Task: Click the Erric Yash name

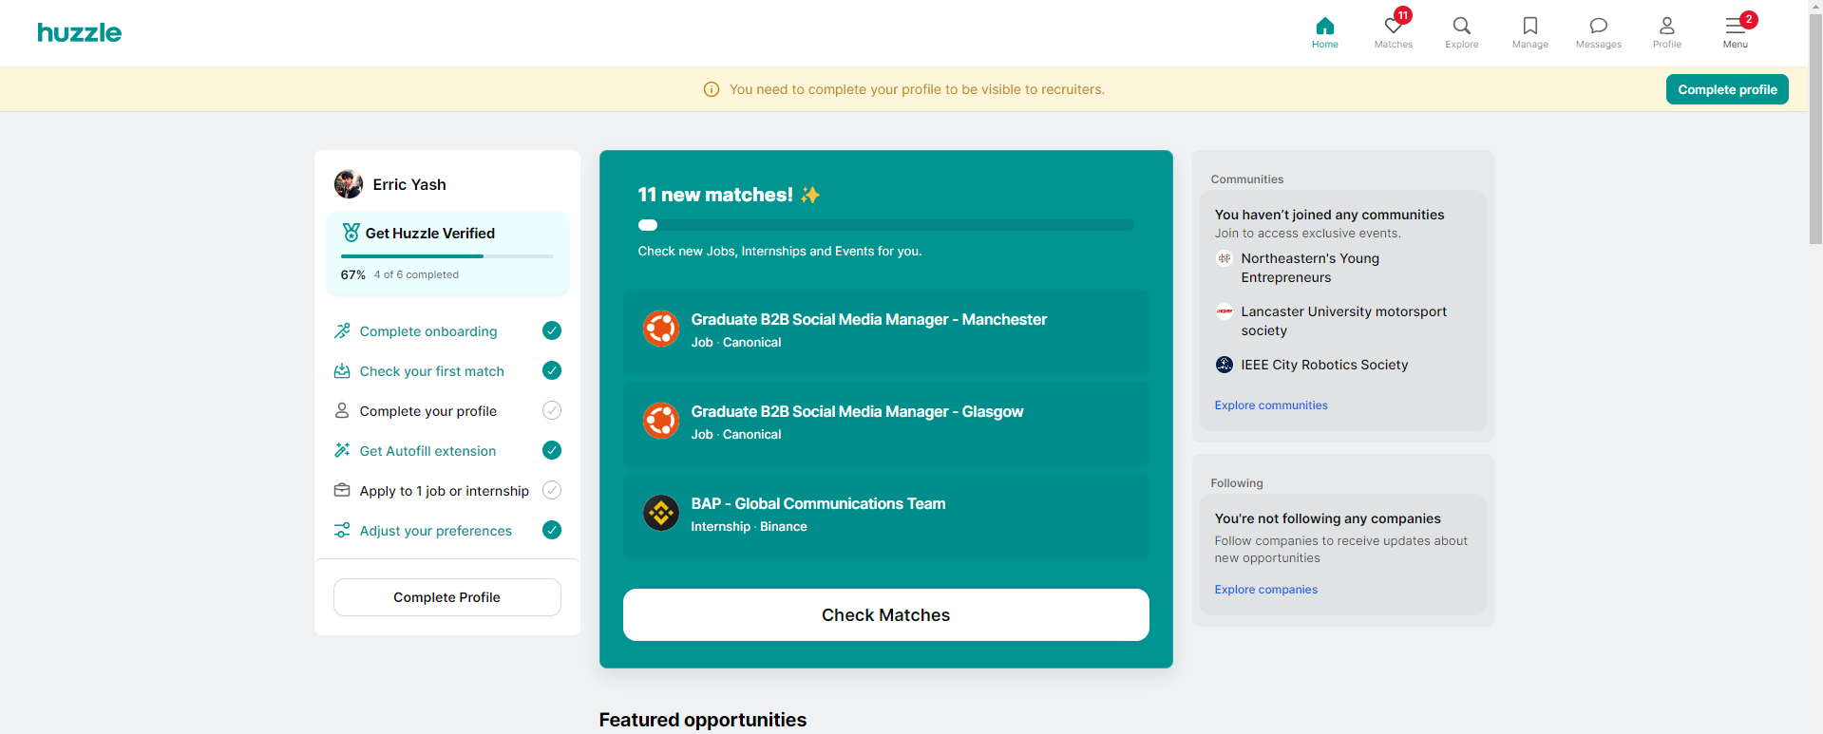Action: pos(409,184)
